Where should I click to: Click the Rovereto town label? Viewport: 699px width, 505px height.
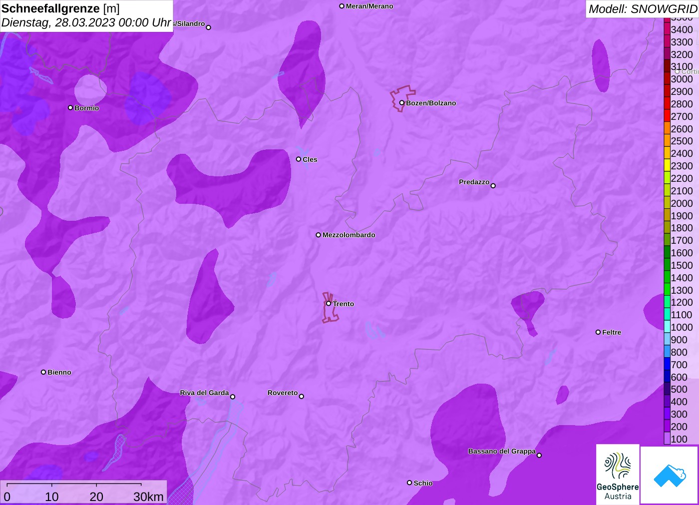tap(283, 393)
